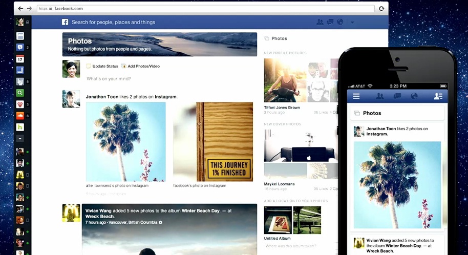Open Vivian Wang's yellow avatar in desktop feed
Image resolution: width=468 pixels, height=255 pixels.
point(71,213)
